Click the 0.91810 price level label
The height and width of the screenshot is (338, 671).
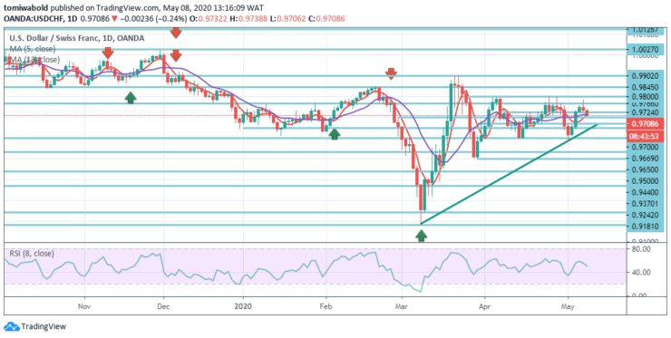coord(646,227)
